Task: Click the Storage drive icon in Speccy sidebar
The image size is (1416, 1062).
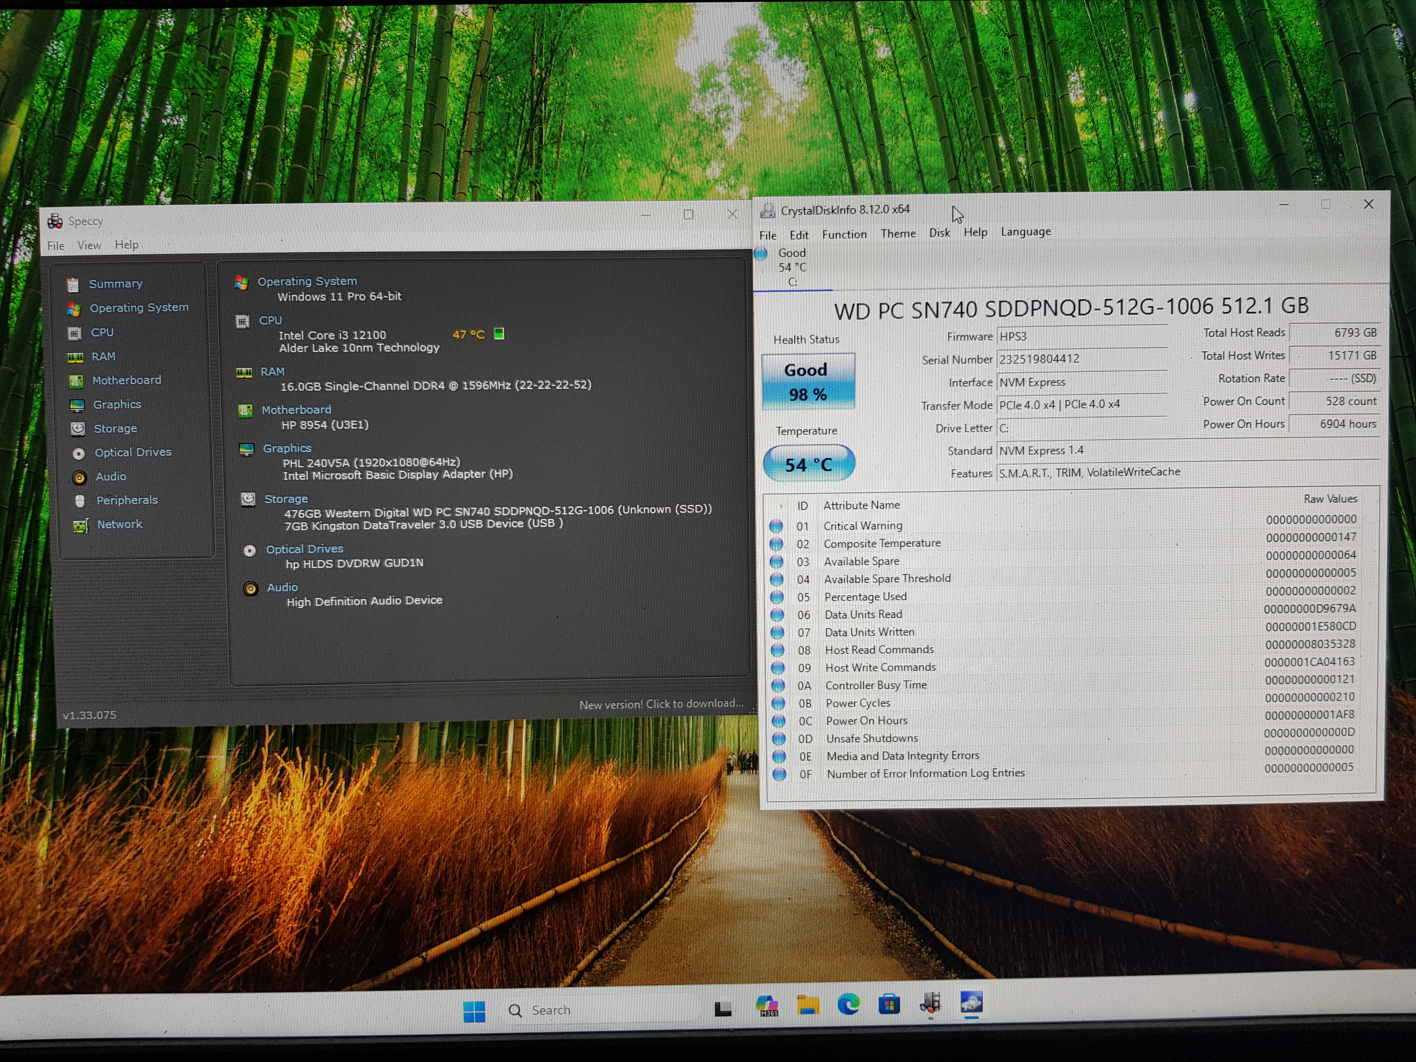Action: click(x=78, y=429)
